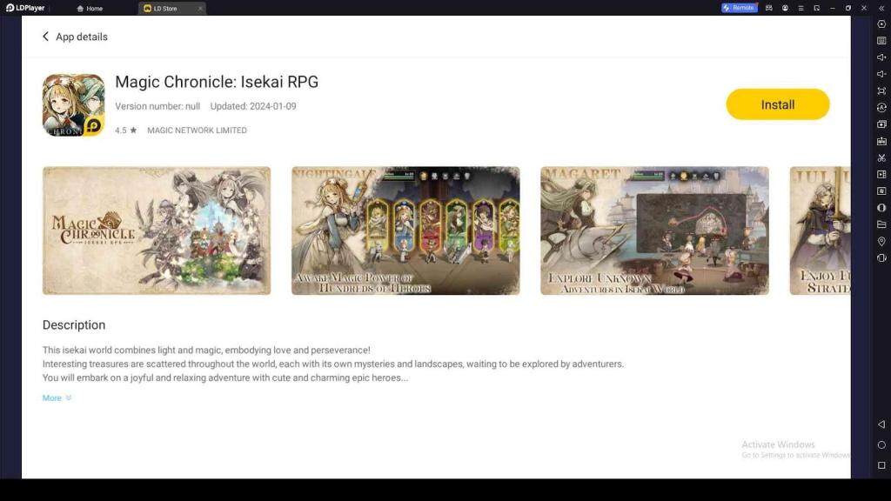Toggle fullscreen icon in sidebar
This screenshot has width=891, height=501.
(881, 90)
